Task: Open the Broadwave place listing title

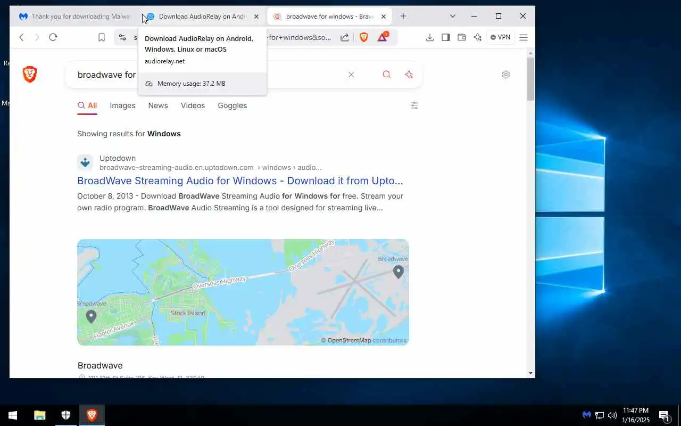Action: tap(100, 365)
